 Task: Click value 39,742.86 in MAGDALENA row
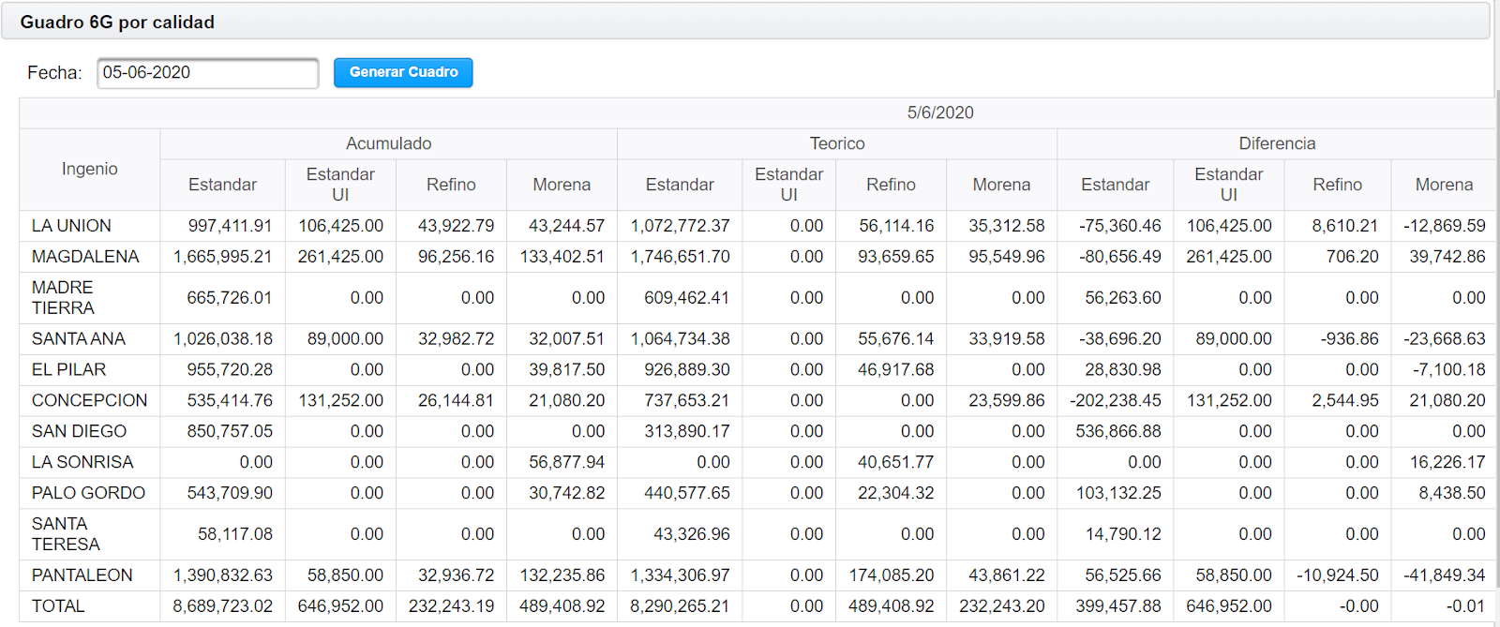(x=1447, y=257)
